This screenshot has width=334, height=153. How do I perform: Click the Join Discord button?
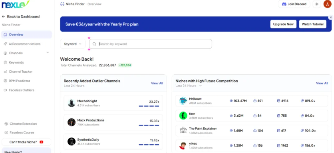tap(294, 4)
